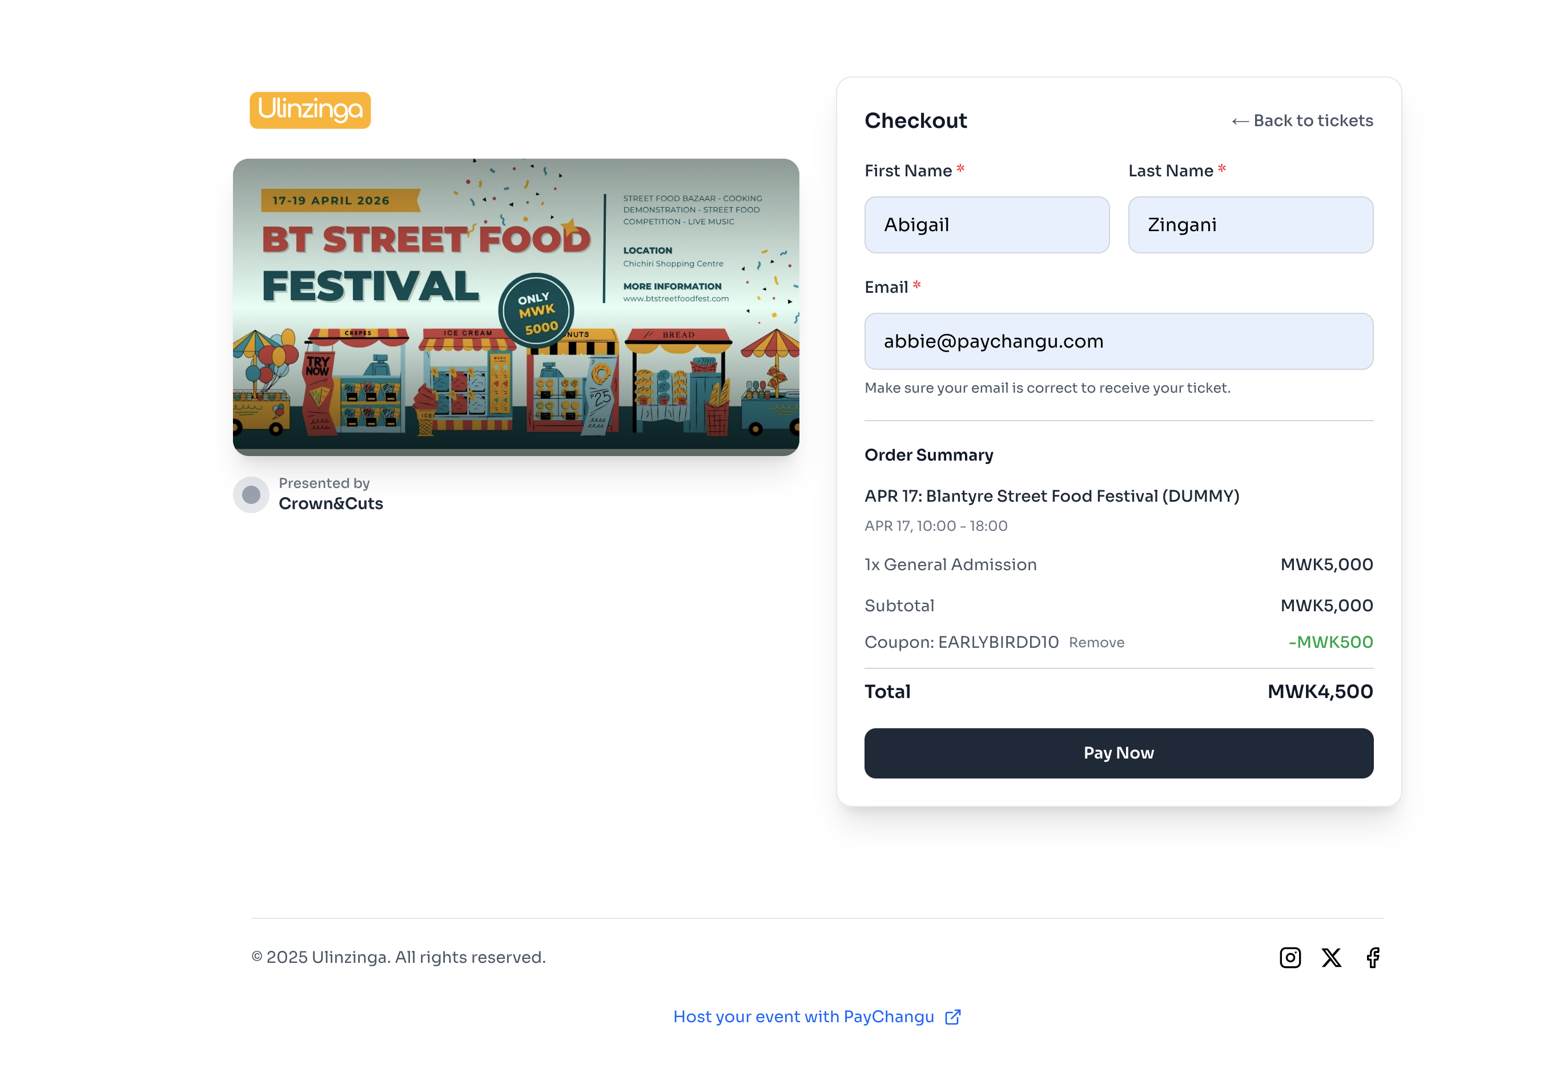Open the Facebook icon in footer

point(1373,957)
